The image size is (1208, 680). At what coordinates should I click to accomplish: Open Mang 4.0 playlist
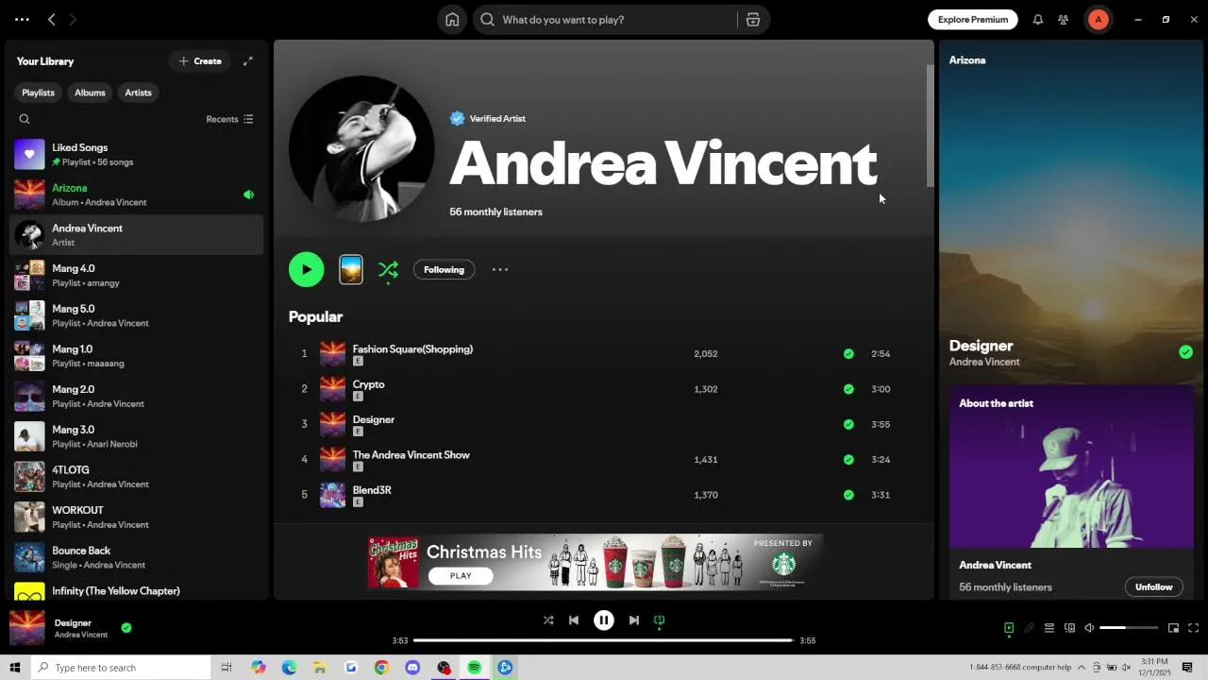point(137,275)
